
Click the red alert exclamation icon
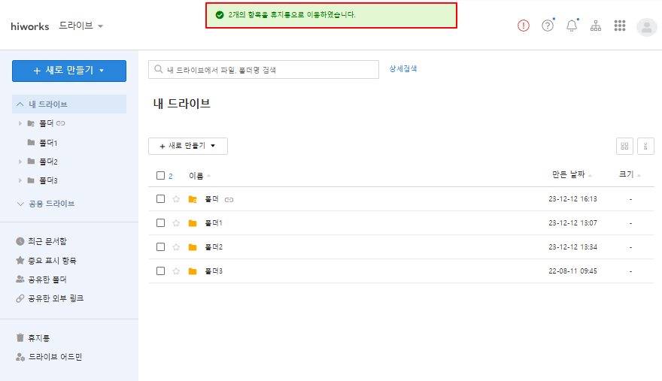(x=523, y=26)
